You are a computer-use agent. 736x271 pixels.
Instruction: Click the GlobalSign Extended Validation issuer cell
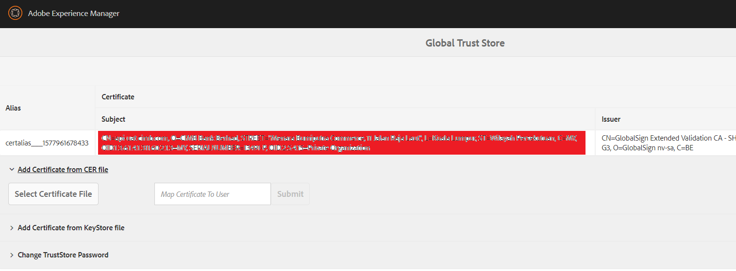tap(669, 143)
